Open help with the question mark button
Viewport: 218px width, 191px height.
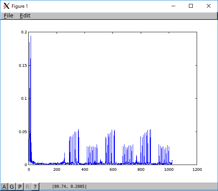(x=35, y=187)
